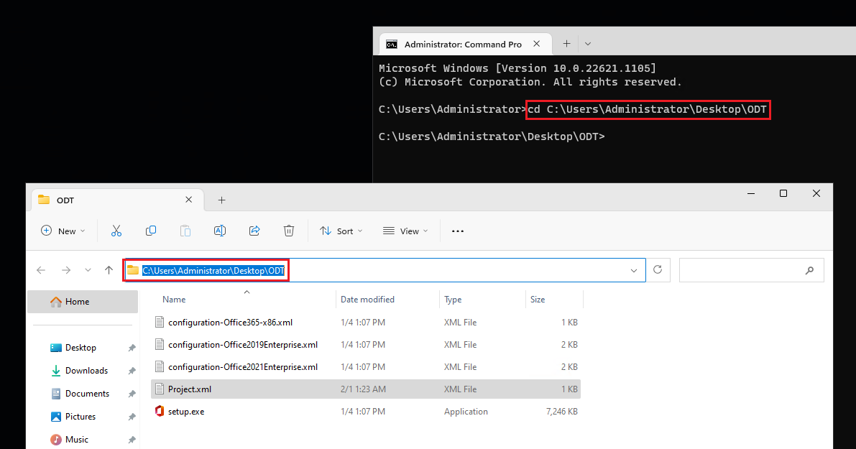The image size is (856, 449).
Task: Open recent locations chevron dropdown
Action: [x=88, y=270]
